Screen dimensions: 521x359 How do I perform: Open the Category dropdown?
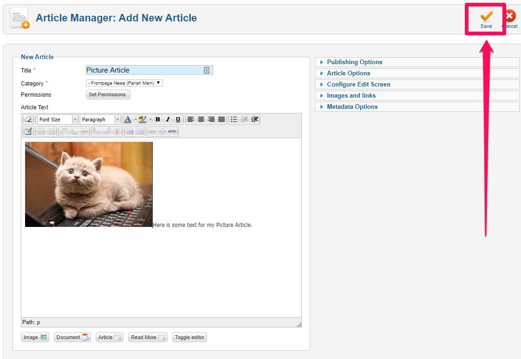124,83
